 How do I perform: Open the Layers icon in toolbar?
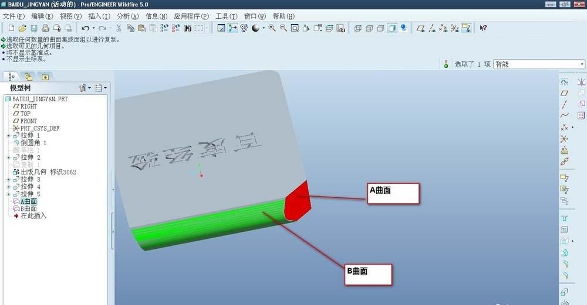tap(329, 28)
